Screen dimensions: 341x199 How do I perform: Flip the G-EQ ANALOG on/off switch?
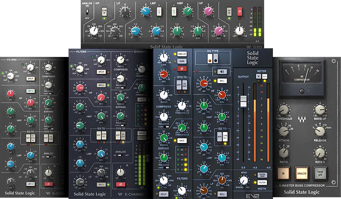point(87,11)
